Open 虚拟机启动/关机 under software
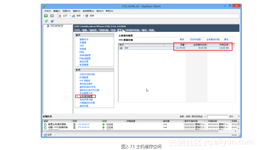The width and height of the screenshot is (257, 150). [88, 87]
